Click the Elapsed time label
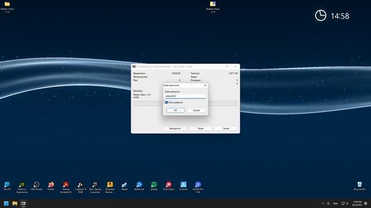The width and height of the screenshot is (371, 208). point(139,73)
